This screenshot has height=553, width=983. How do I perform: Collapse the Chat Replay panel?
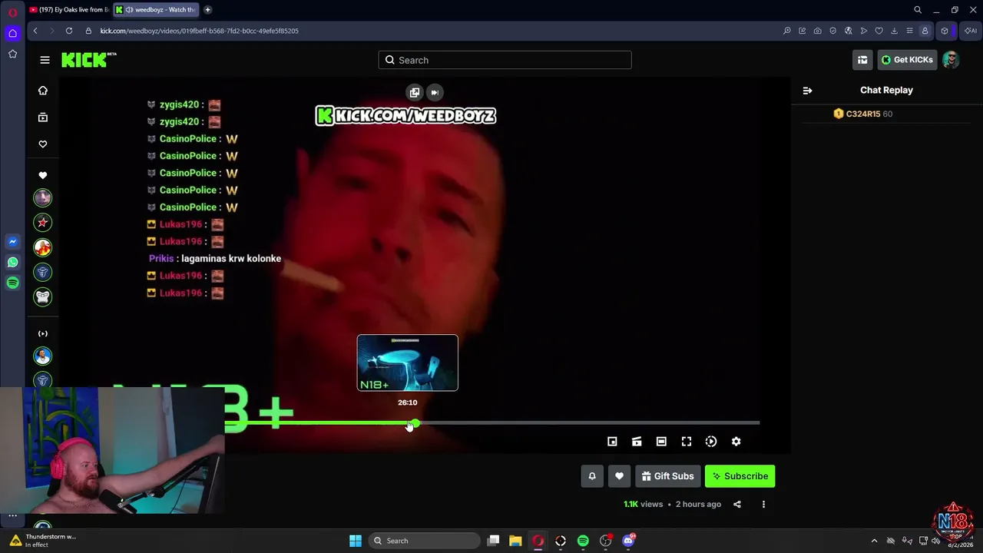(807, 91)
